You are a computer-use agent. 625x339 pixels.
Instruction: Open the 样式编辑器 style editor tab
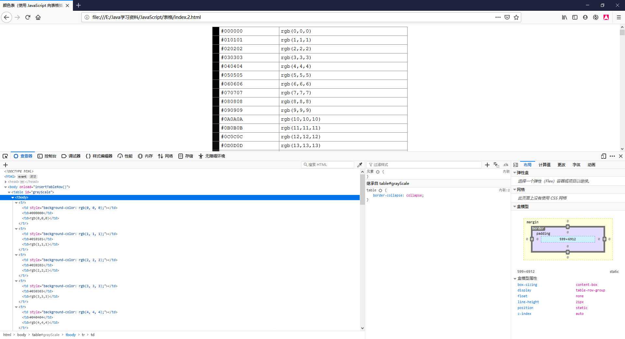tap(99, 156)
